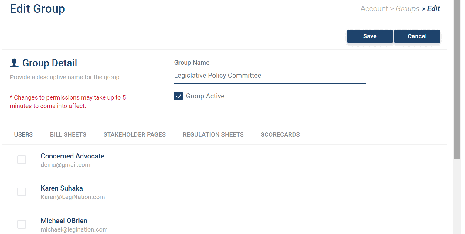The image size is (465, 234).
Task: Click the Michael OBrien user name
Action: coord(64,221)
